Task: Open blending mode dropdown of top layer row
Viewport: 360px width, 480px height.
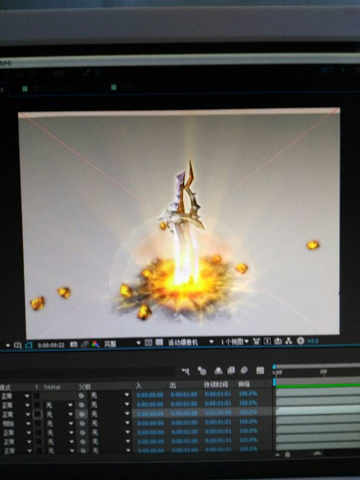Action: [27, 396]
